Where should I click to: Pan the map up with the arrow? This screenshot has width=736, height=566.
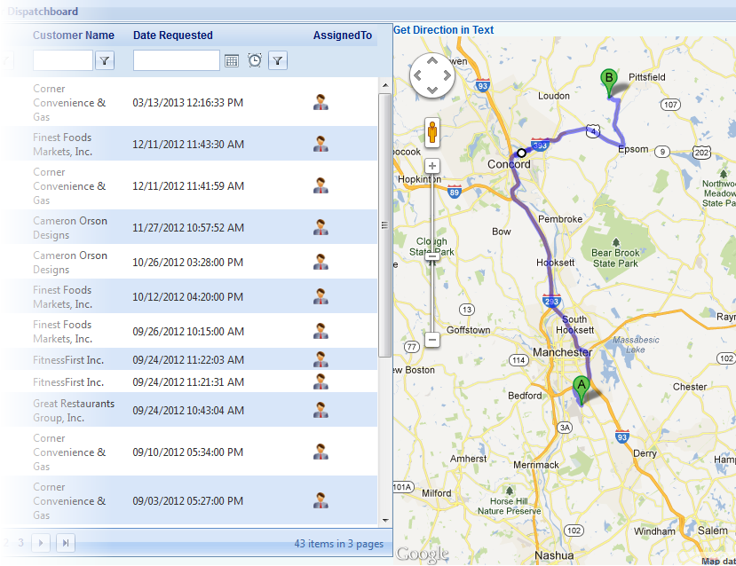tap(432, 60)
